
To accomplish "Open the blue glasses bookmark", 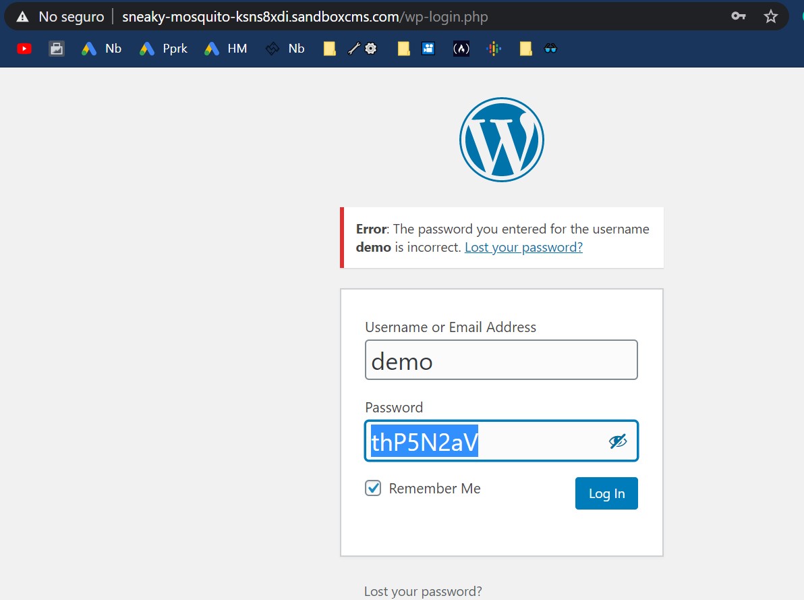I will coord(550,49).
